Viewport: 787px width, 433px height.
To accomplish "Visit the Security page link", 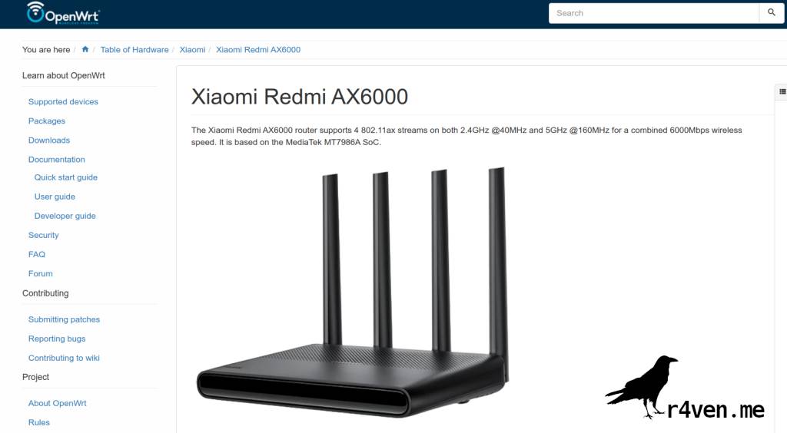I will (44, 235).
